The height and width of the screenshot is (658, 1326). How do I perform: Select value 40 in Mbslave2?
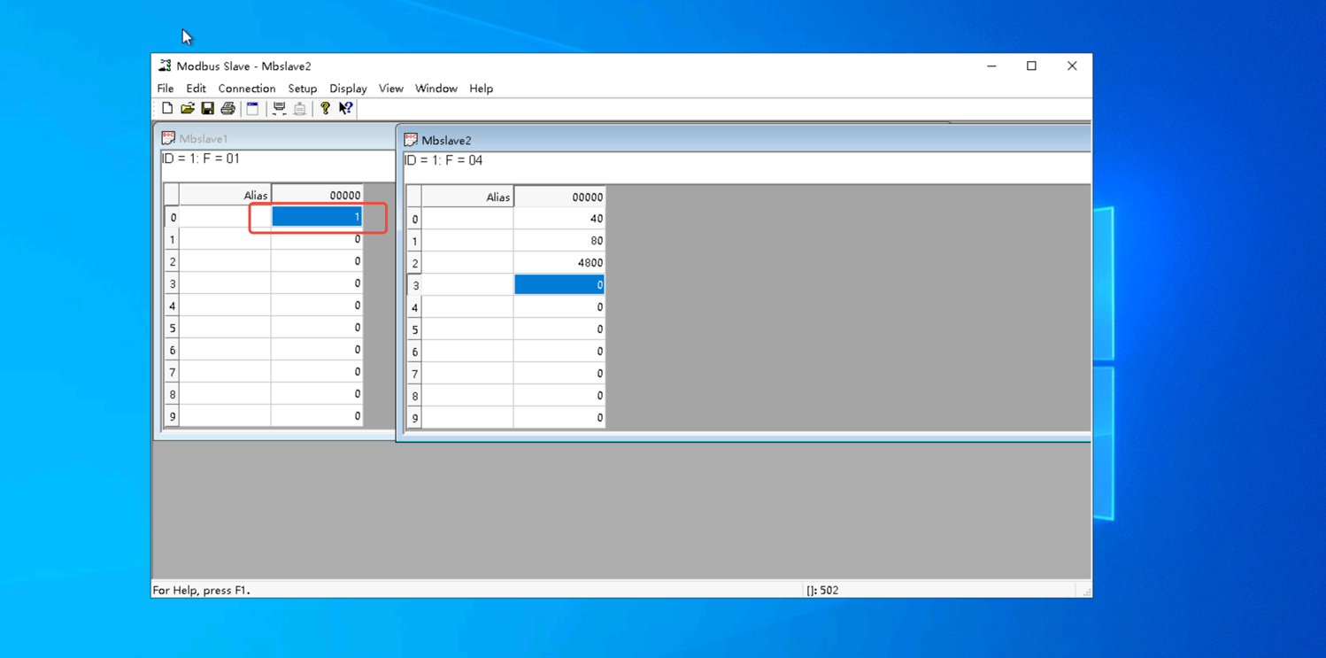pos(559,219)
